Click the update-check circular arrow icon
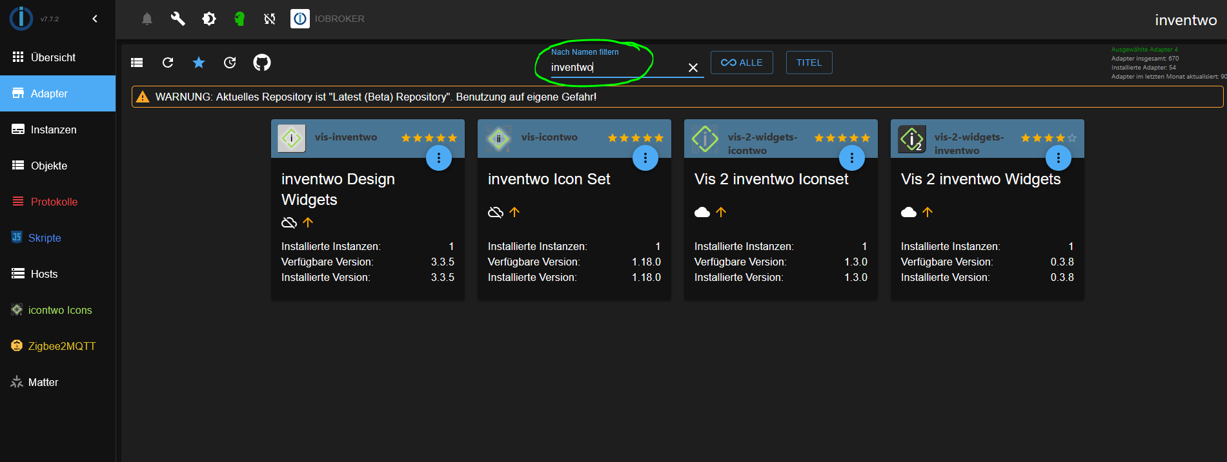Viewport: 1227px width, 462px height. (230, 63)
